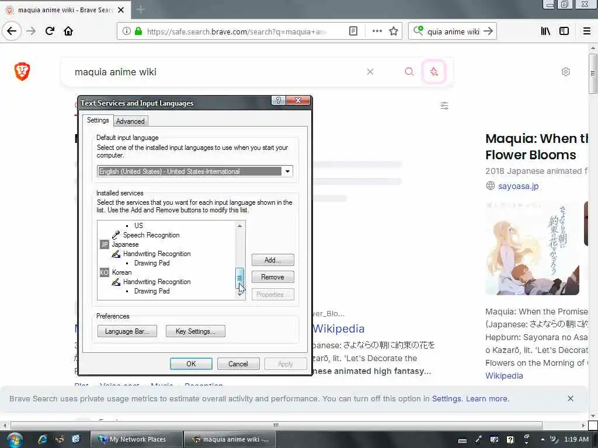Viewport: 598px width, 448px height.
Task: Select the maquia anime wiki browser tab
Action: point(65,10)
